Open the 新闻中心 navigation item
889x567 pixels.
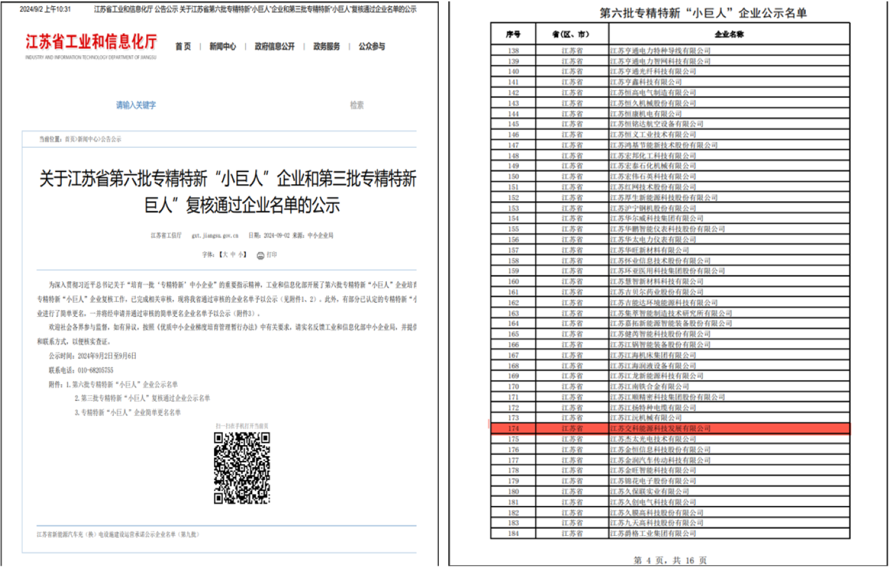coord(223,46)
